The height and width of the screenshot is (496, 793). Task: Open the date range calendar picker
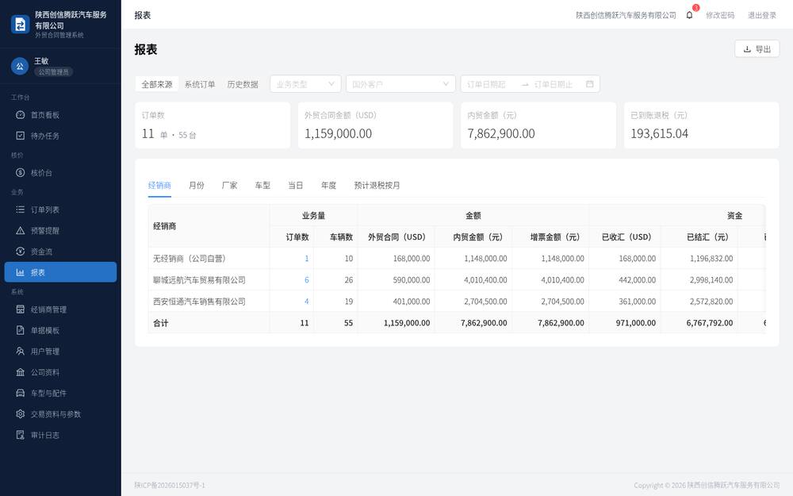(x=590, y=84)
